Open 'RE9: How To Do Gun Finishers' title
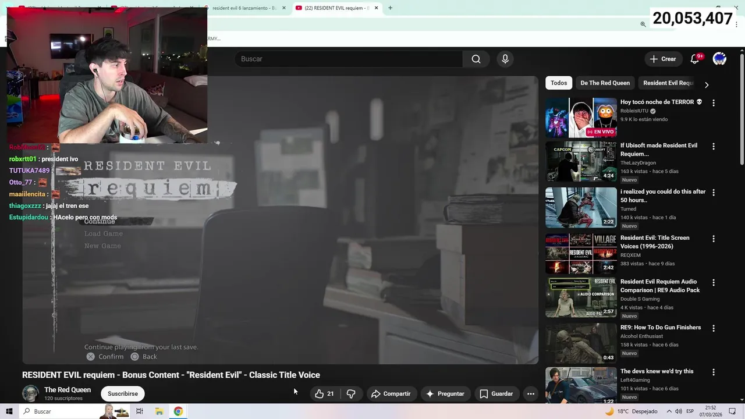The height and width of the screenshot is (419, 745). tap(661, 328)
